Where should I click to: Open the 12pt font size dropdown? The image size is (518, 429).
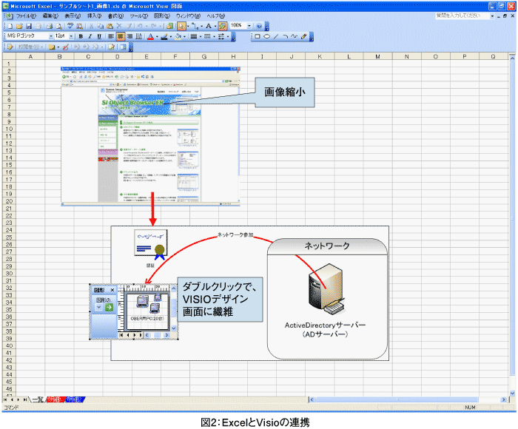71,36
